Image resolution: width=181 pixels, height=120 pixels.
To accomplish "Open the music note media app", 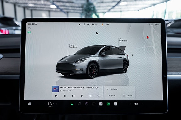I will click(x=79, y=104).
